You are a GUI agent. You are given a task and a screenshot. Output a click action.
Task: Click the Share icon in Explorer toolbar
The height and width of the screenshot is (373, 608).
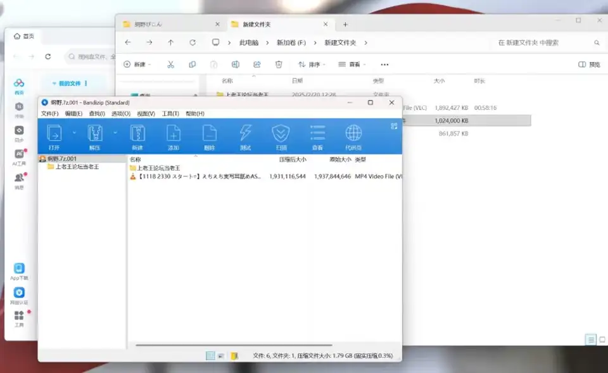click(256, 64)
